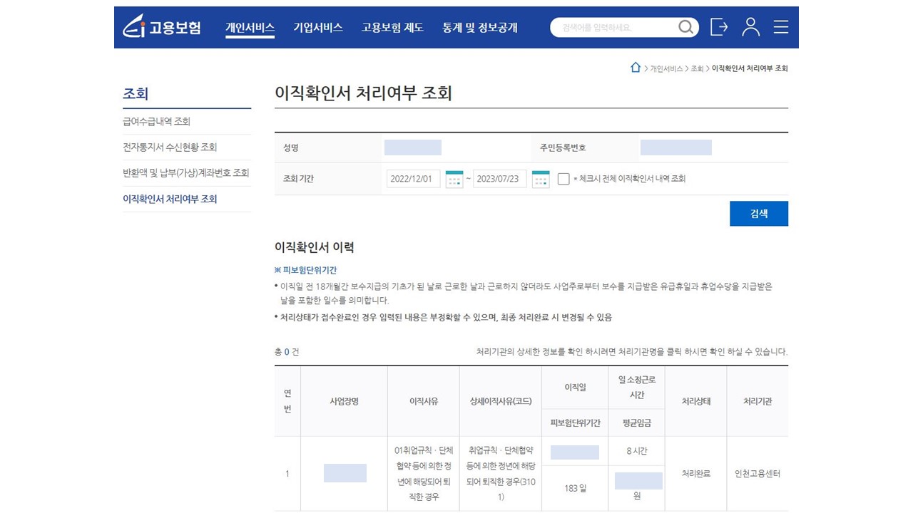Open the 통계 및 정보공개 menu
Image resolution: width=913 pixels, height=513 pixels.
[480, 28]
